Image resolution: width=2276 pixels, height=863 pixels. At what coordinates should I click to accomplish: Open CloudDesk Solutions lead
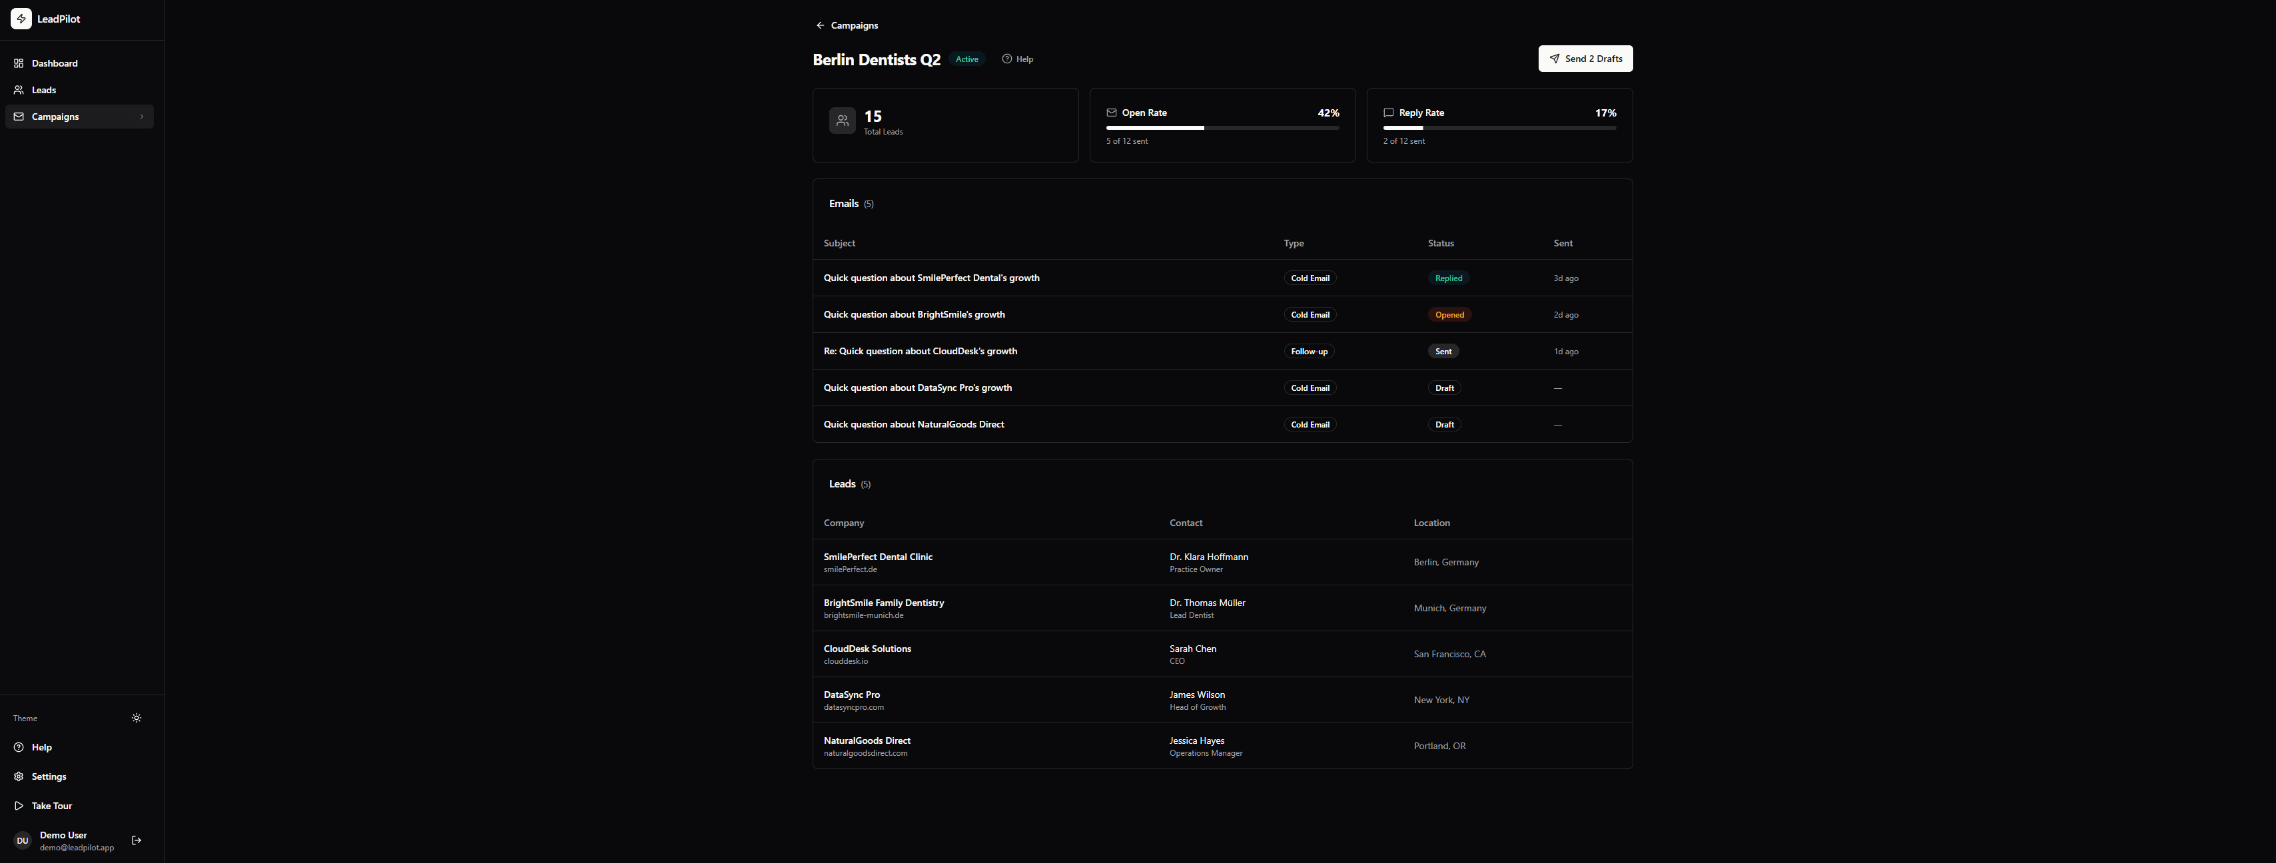click(x=1222, y=655)
